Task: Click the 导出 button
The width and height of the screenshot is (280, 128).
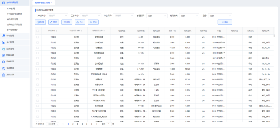Action: pyautogui.click(x=93, y=22)
